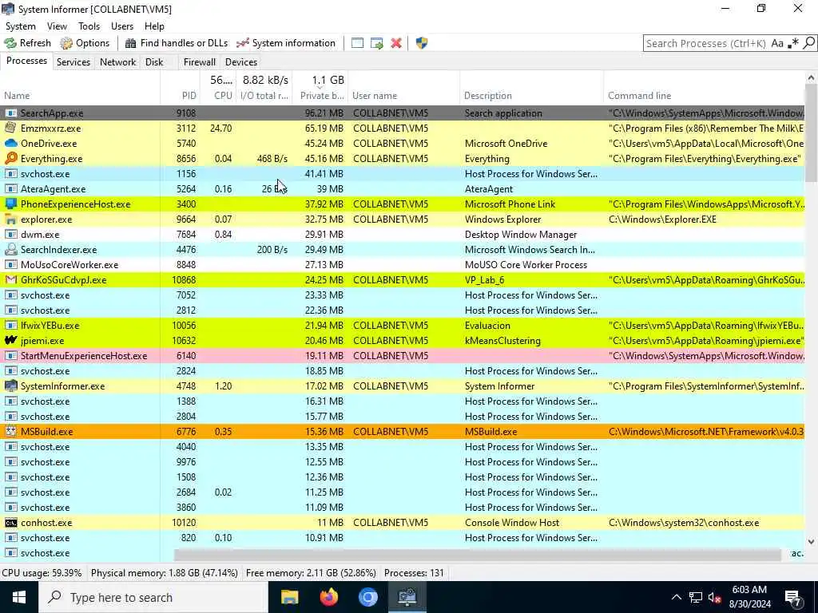Click the shield elevation icon
Image resolution: width=818 pixels, height=613 pixels.
422,43
